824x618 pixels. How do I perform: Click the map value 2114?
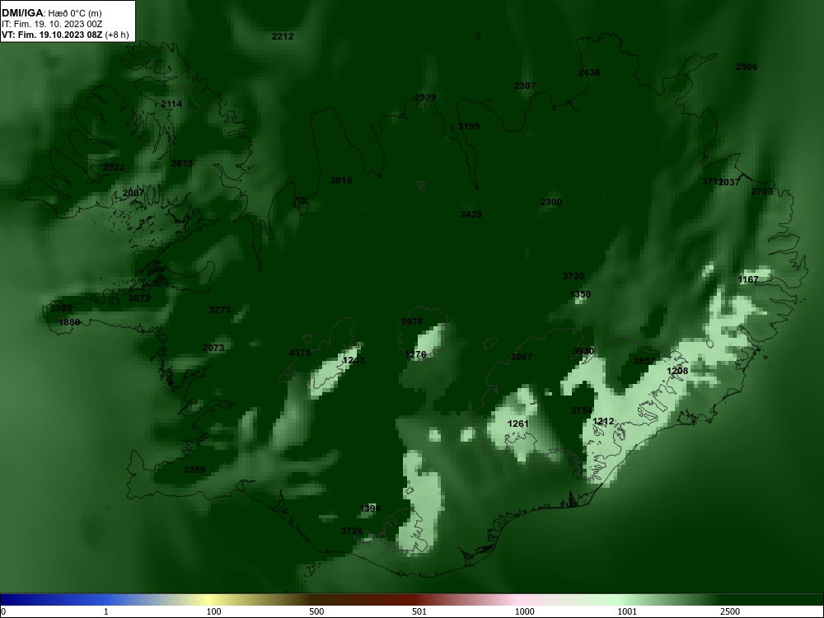point(171,104)
